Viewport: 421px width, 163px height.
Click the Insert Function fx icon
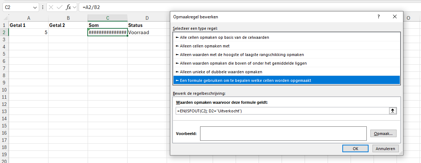pos(68,7)
